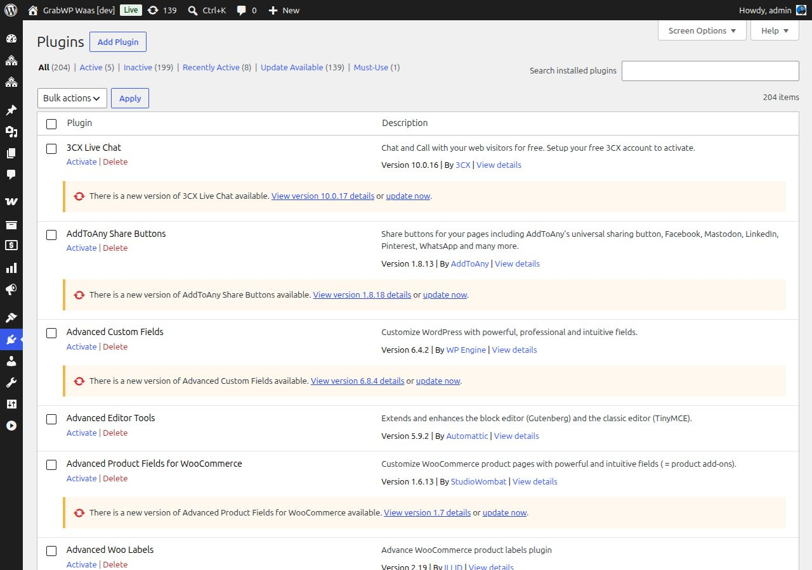
Task: Open Comments sidebar icon
Action: [11, 175]
